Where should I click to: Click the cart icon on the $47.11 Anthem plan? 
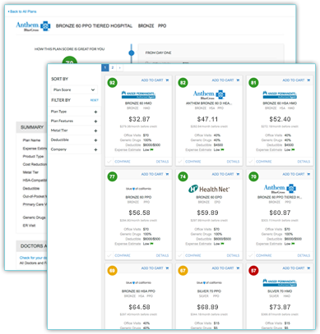[238, 80]
